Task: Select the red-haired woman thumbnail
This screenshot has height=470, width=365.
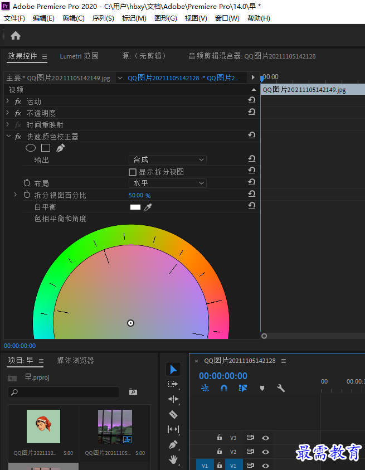Action: pos(43,427)
